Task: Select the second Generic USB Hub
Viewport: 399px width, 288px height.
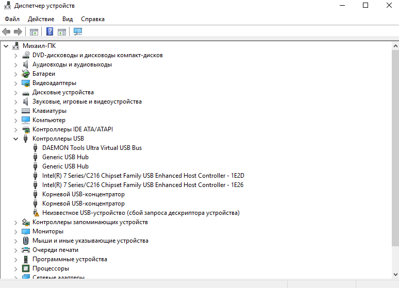Action: (65, 166)
